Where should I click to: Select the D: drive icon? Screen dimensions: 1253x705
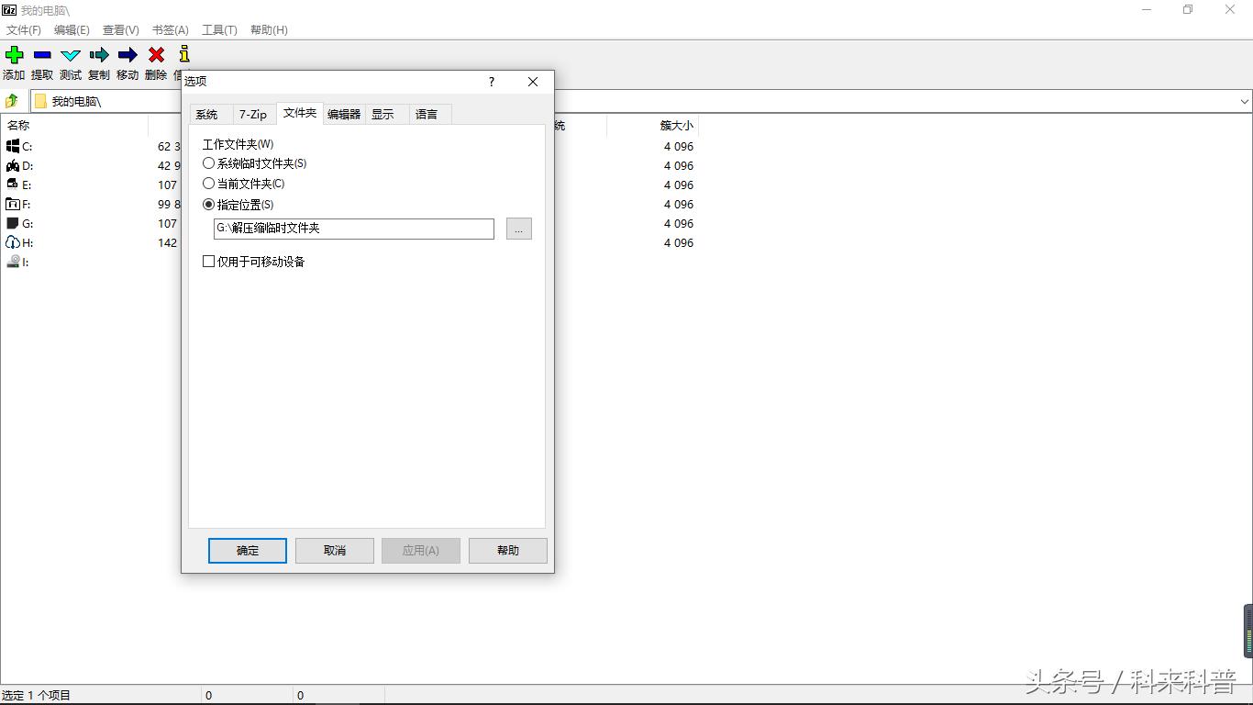[x=13, y=165]
